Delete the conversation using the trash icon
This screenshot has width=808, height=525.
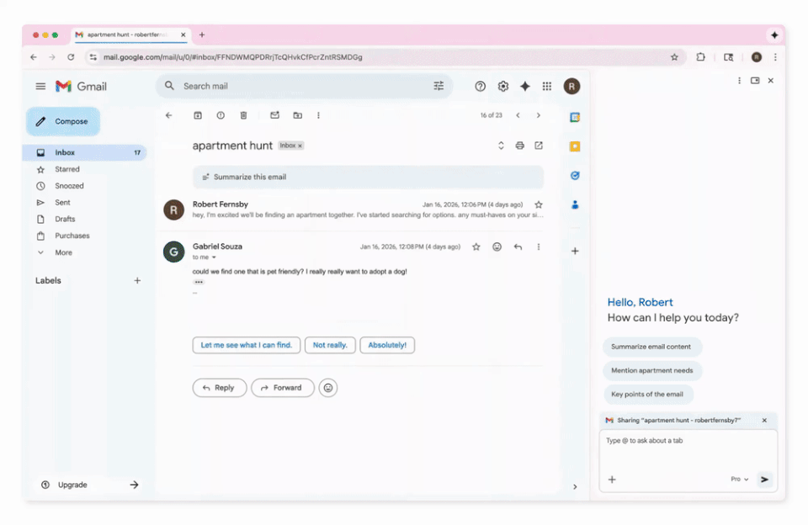(x=243, y=115)
